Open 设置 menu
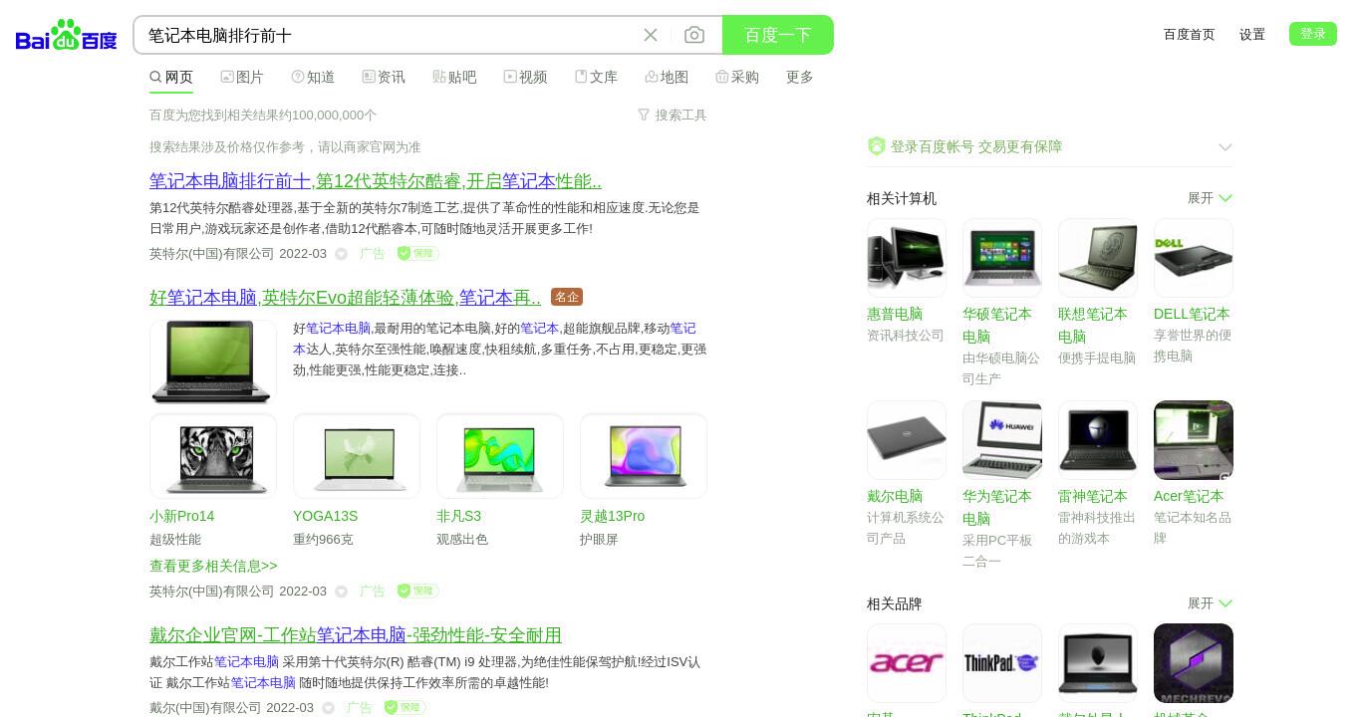Image resolution: width=1361 pixels, height=717 pixels. [x=1252, y=34]
